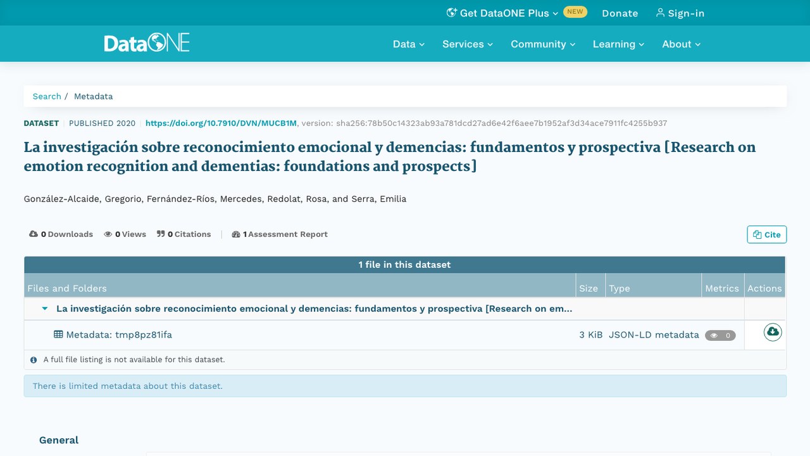The image size is (810, 456).
Task: Click the JSON-LD metadata type cell
Action: tap(654, 334)
